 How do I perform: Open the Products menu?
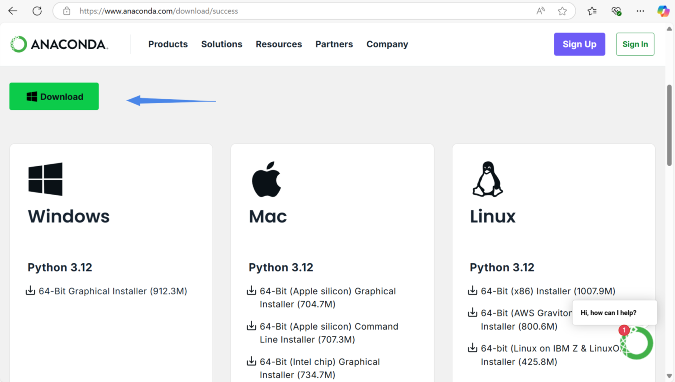click(x=168, y=44)
